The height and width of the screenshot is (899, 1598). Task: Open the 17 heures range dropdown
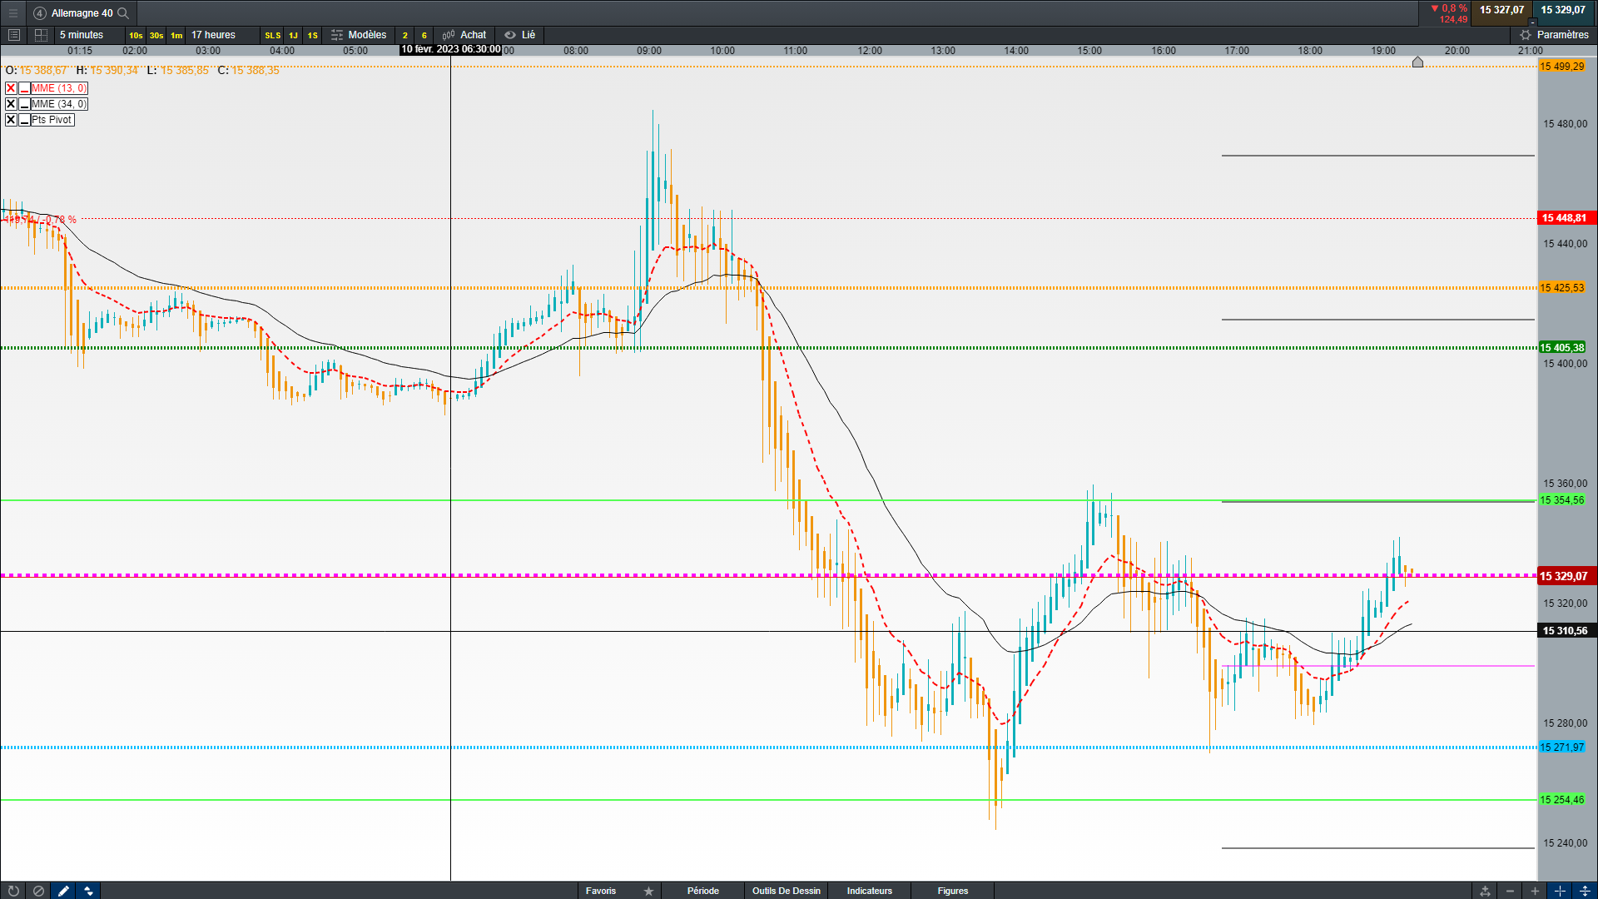pyautogui.click(x=214, y=35)
